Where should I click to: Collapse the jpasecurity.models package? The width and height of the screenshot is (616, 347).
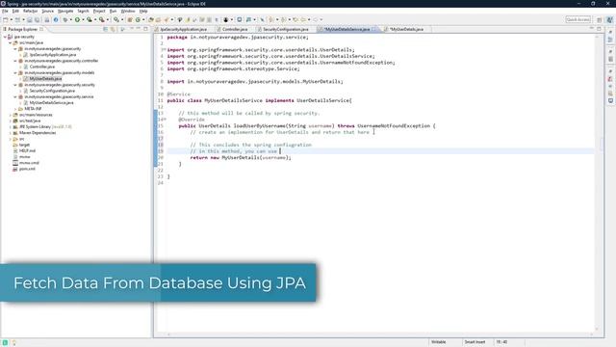pyautogui.click(x=15, y=73)
